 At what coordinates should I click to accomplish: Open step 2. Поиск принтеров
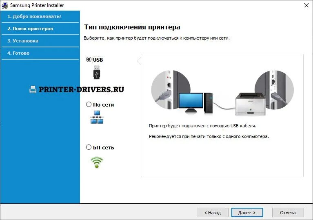click(30, 29)
